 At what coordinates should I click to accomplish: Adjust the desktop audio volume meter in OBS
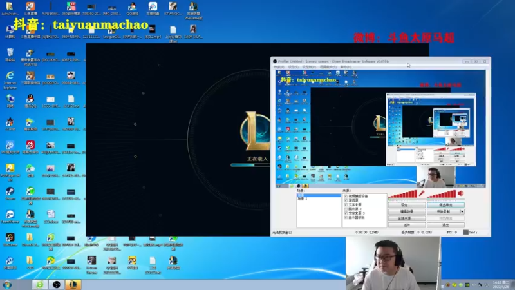442,195
